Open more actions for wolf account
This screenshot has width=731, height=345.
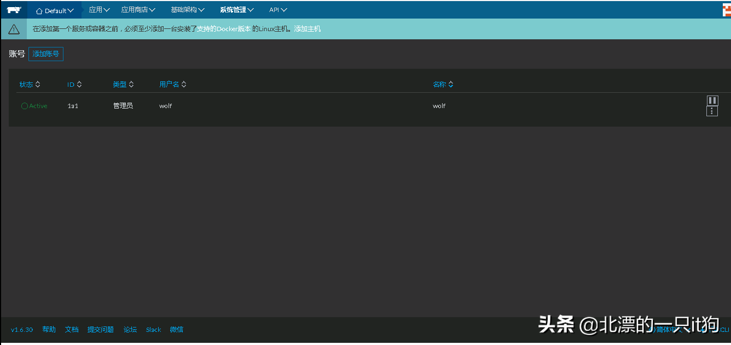[x=712, y=111]
